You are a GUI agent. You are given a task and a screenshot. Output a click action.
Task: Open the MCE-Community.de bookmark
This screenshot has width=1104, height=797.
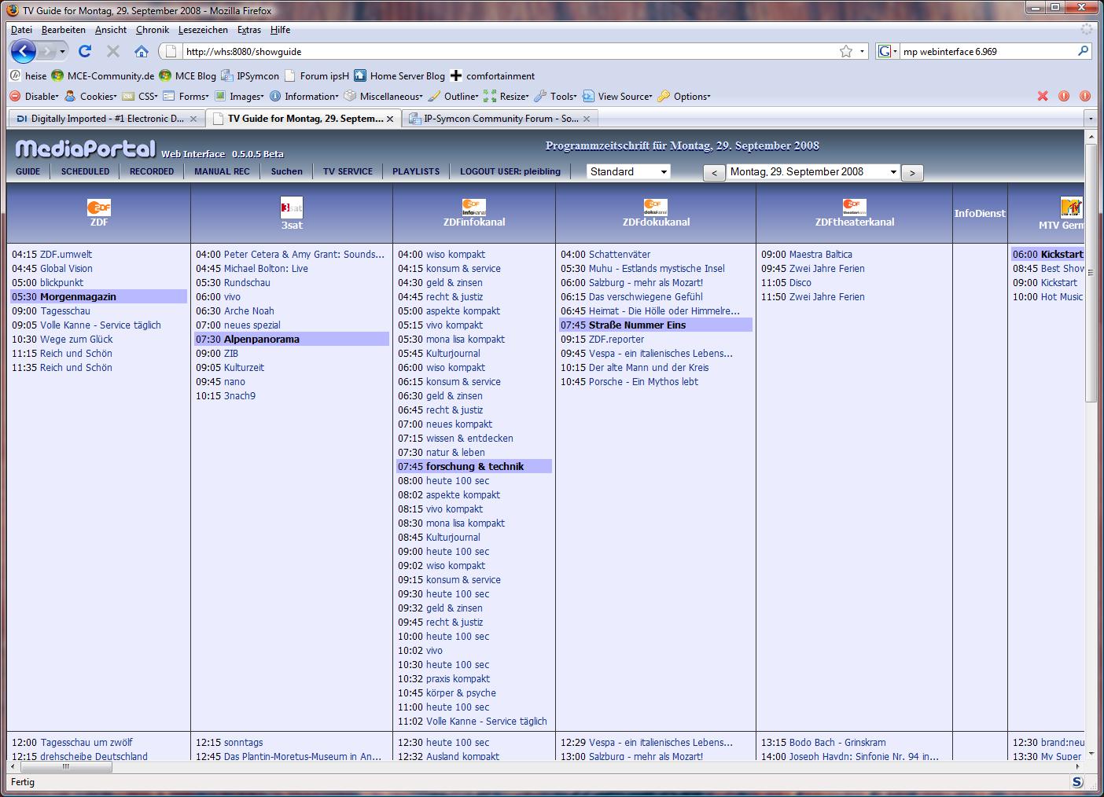[103, 76]
